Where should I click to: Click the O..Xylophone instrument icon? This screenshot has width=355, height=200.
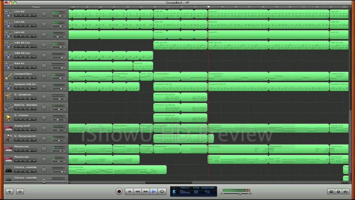pyautogui.click(x=9, y=97)
